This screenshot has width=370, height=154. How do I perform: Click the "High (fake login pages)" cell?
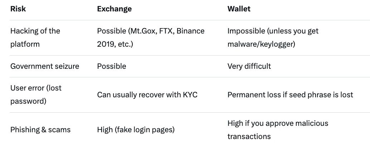(136, 130)
